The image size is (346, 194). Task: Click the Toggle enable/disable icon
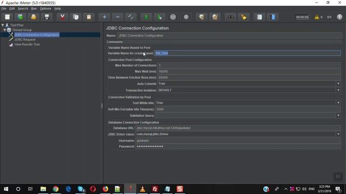pos(131,17)
